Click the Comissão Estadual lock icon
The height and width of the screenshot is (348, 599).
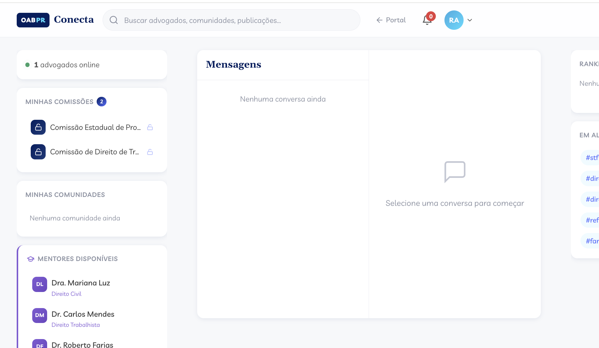(x=38, y=127)
